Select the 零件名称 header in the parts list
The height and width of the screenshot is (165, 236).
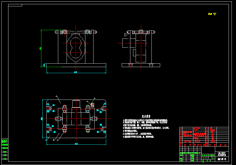(199, 145)
